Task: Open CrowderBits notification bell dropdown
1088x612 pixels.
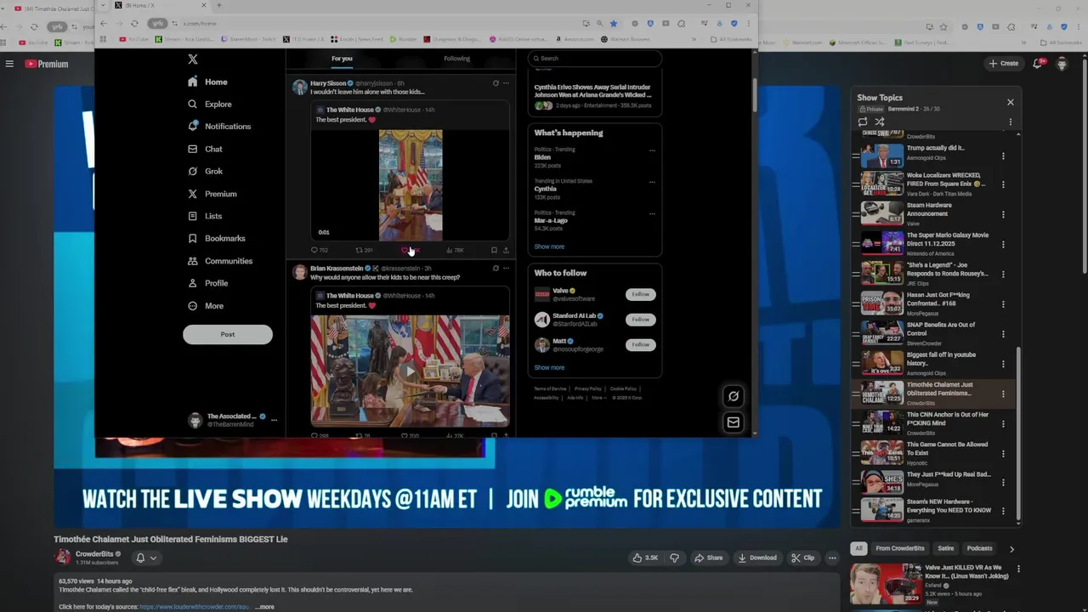Action: click(146, 558)
